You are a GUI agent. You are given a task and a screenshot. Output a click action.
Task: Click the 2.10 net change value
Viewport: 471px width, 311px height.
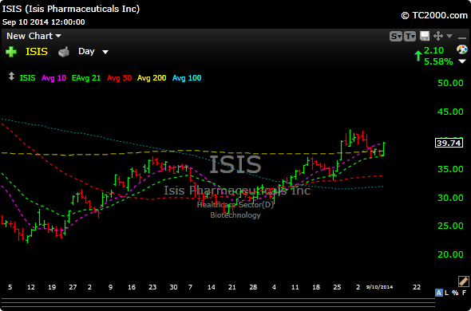(433, 50)
